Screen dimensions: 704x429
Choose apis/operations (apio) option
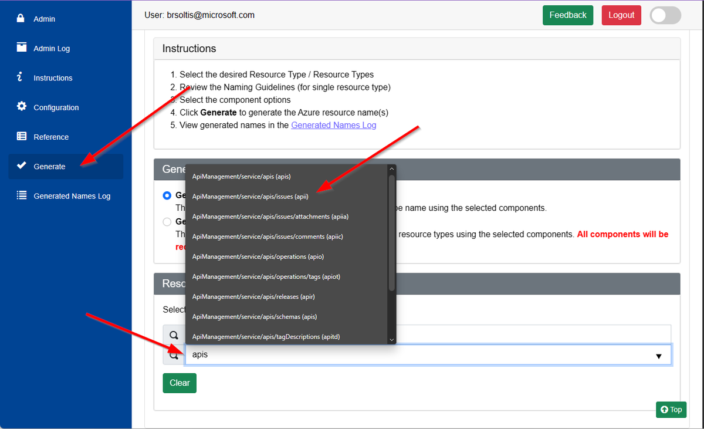pos(286,256)
